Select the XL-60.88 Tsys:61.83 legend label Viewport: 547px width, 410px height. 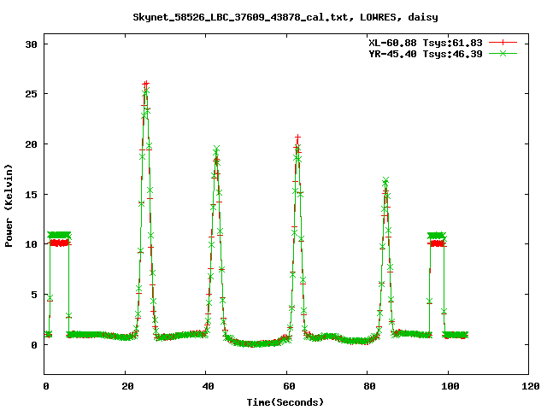426,43
